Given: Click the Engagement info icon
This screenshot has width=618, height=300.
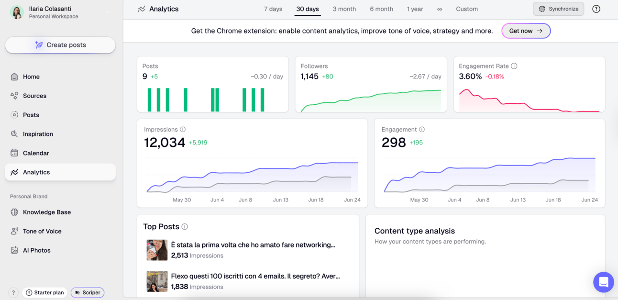Looking at the screenshot, I should [x=422, y=129].
